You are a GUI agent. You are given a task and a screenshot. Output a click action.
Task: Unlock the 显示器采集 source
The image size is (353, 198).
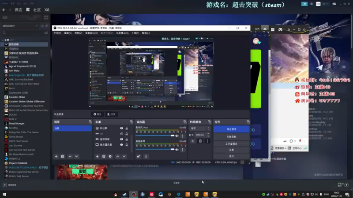pos(127,145)
